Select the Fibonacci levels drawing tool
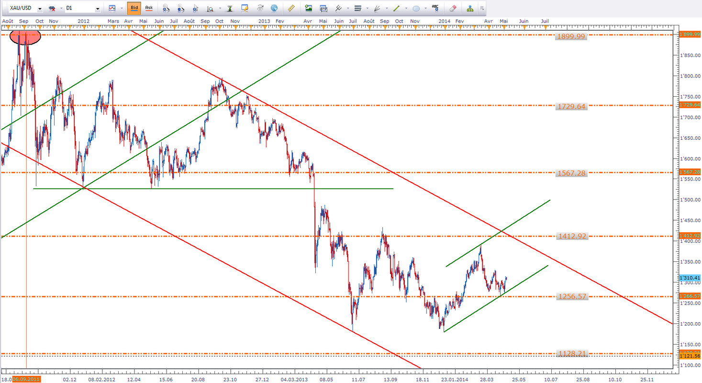The image size is (702, 383). [x=357, y=8]
